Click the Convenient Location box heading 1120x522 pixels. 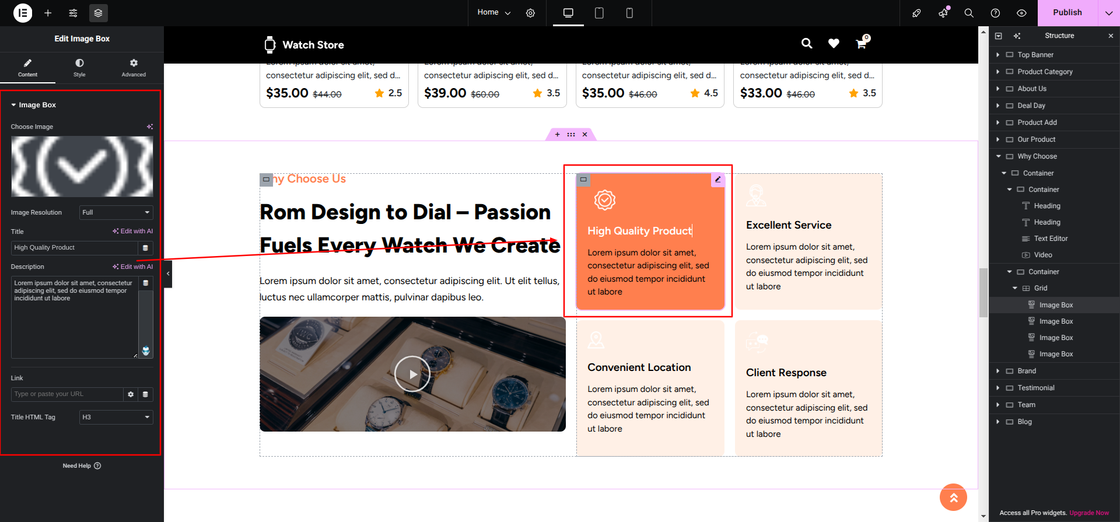639,367
